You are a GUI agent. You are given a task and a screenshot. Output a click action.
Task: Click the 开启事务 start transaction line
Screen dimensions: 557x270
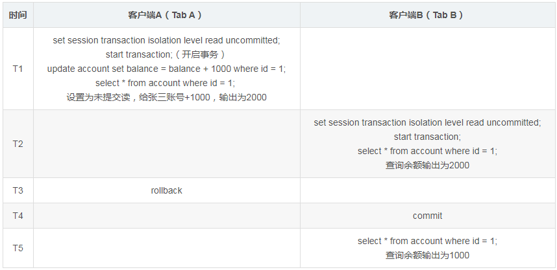click(166, 54)
